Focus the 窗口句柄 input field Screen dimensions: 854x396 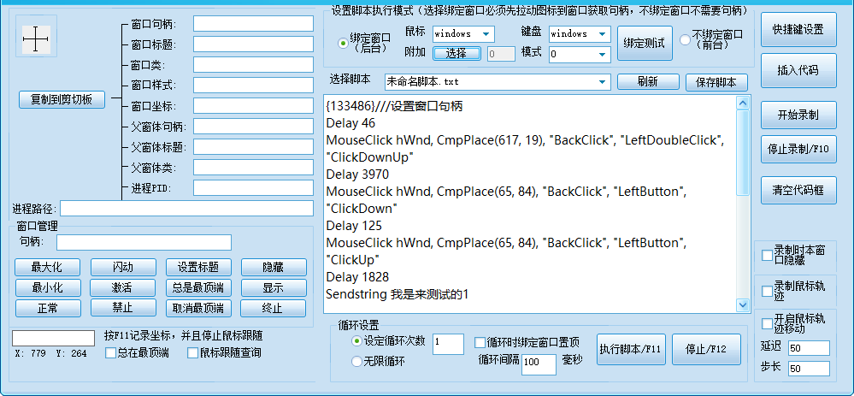pyautogui.click(x=253, y=24)
